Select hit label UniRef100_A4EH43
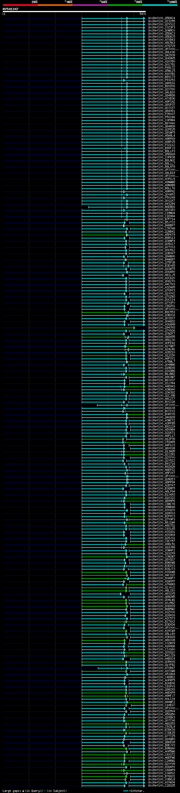The image size is (180, 793). (161, 386)
